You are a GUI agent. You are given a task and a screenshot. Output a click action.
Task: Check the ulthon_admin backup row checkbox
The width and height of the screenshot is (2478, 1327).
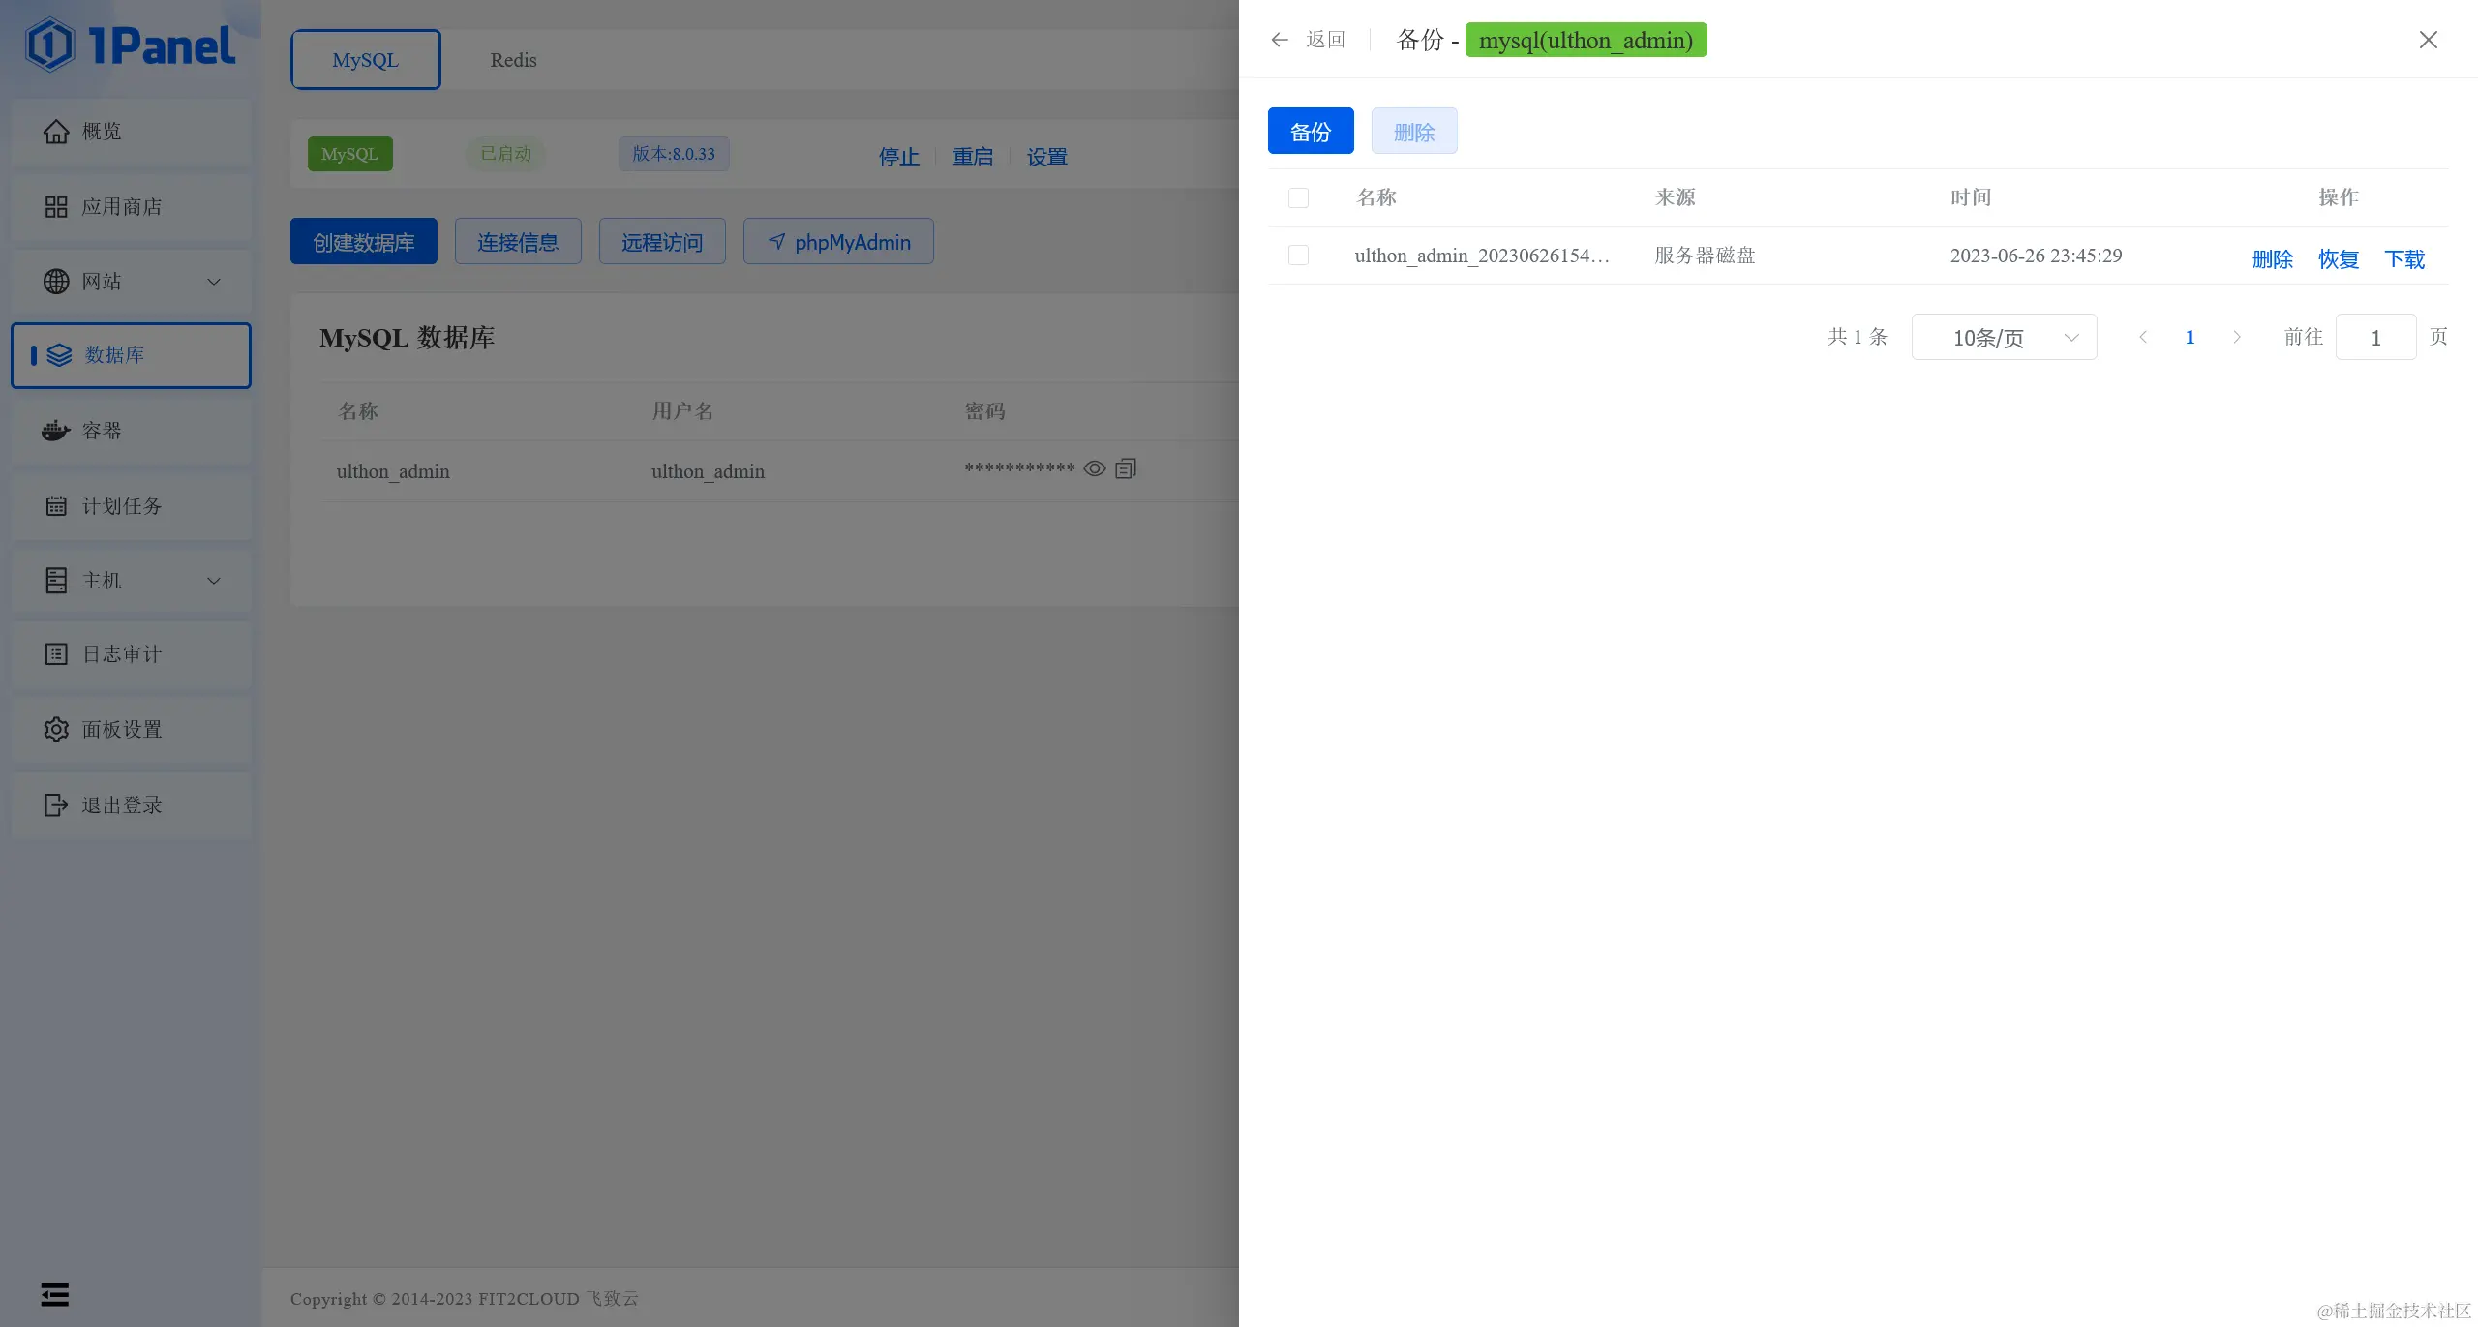pyautogui.click(x=1298, y=256)
